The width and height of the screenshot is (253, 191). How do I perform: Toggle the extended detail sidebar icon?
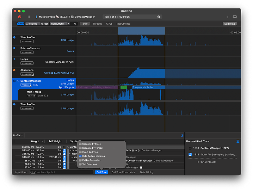click(x=182, y=135)
